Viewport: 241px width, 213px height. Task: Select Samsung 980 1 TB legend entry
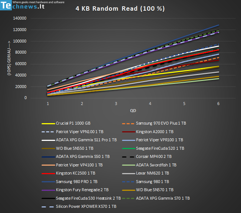coord(146,182)
